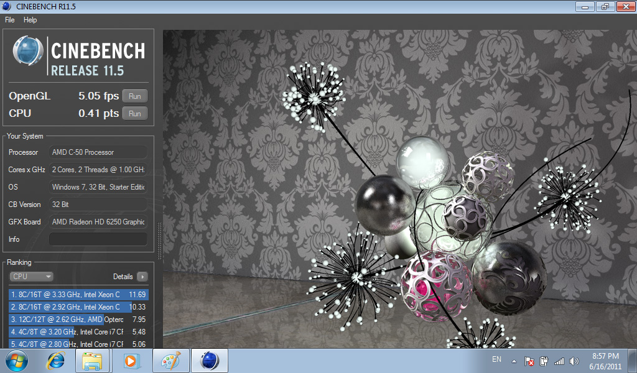The width and height of the screenshot is (637, 373).
Task: Minimize the Cinebench window
Action: pos(585,6)
